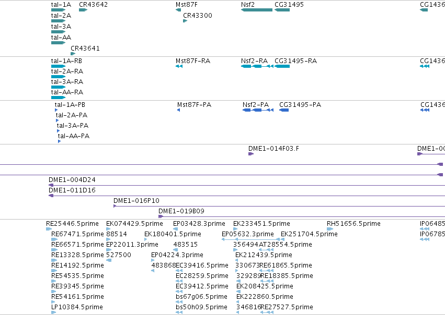The height and width of the screenshot is (315, 445).
Task: Select the CG31495-RA transcript
Action: [282, 66]
